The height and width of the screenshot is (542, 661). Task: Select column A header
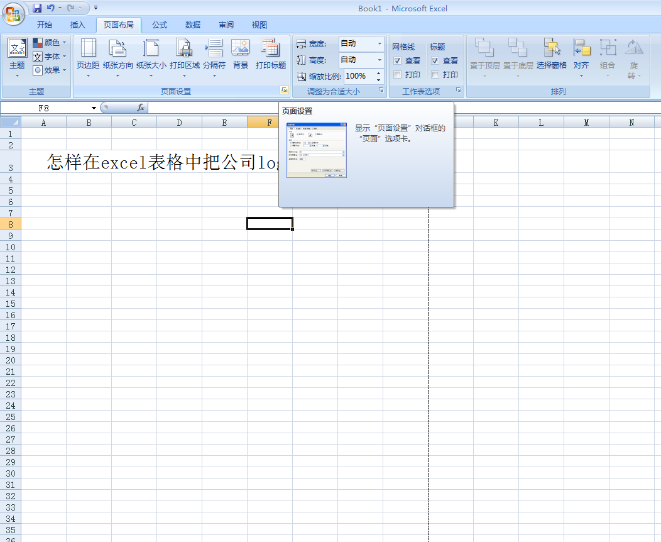click(43, 123)
